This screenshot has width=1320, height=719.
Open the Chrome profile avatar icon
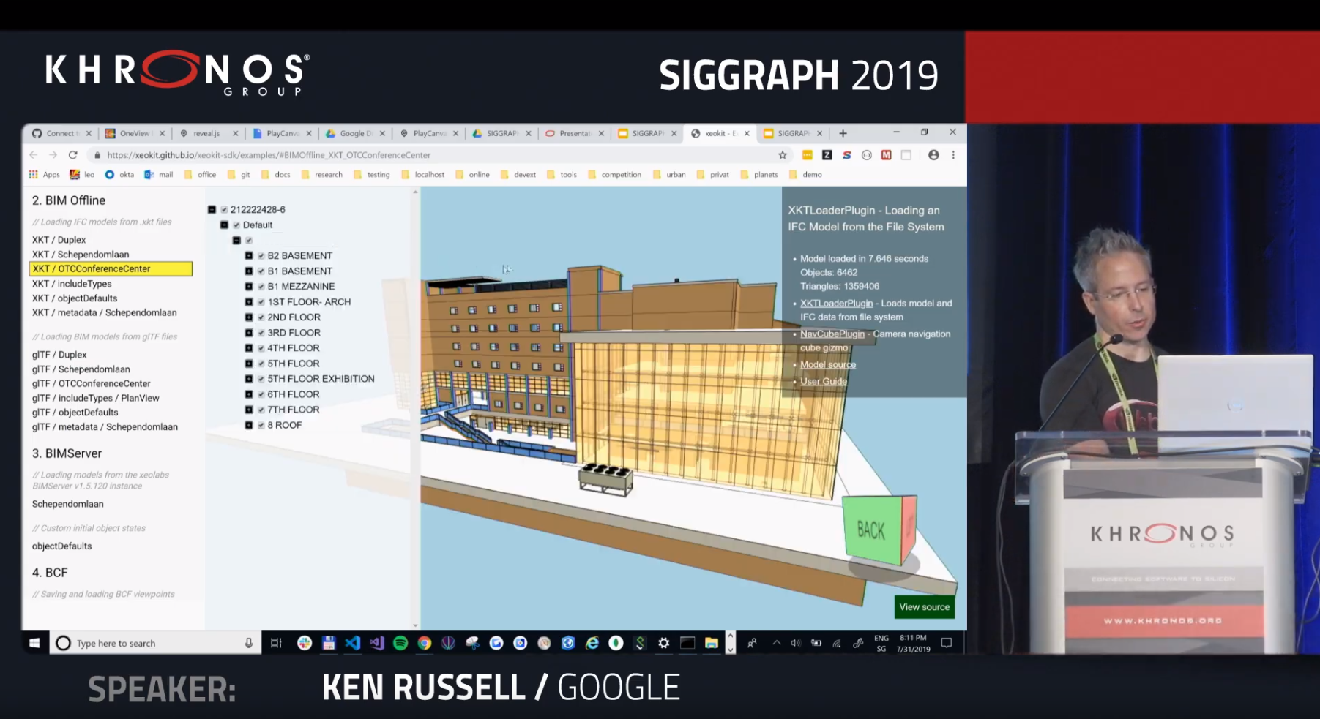pos(933,155)
